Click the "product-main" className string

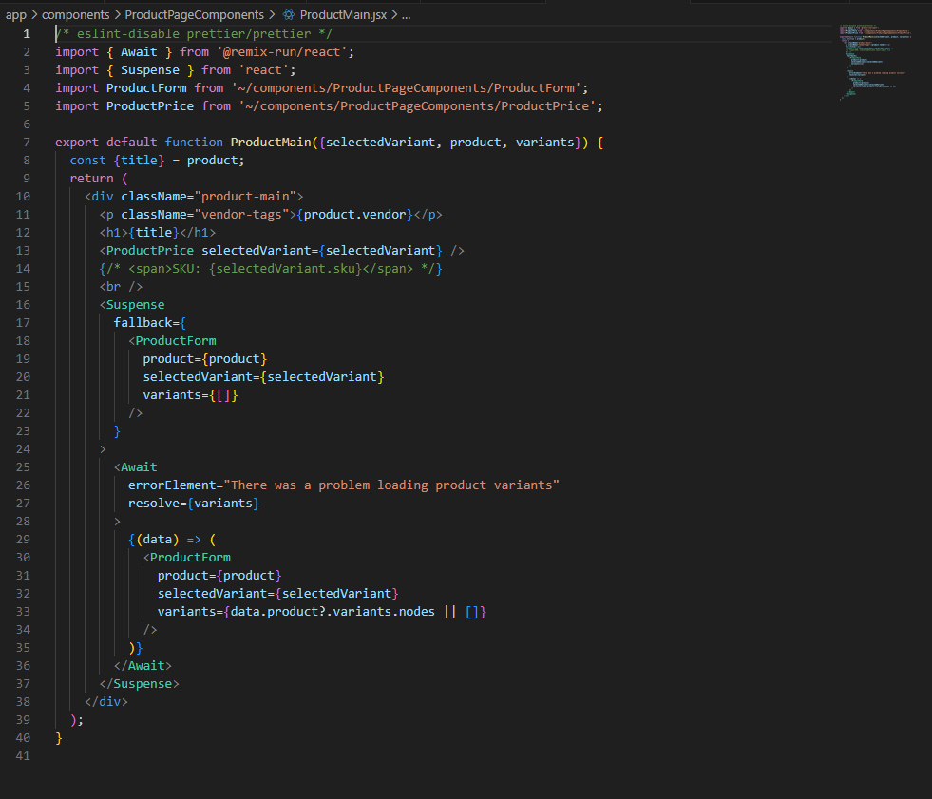(245, 196)
